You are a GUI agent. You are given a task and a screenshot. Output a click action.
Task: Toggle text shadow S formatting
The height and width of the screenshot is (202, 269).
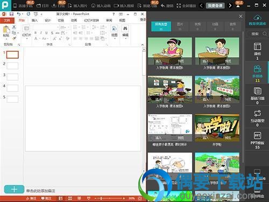pyautogui.click(x=52, y=33)
